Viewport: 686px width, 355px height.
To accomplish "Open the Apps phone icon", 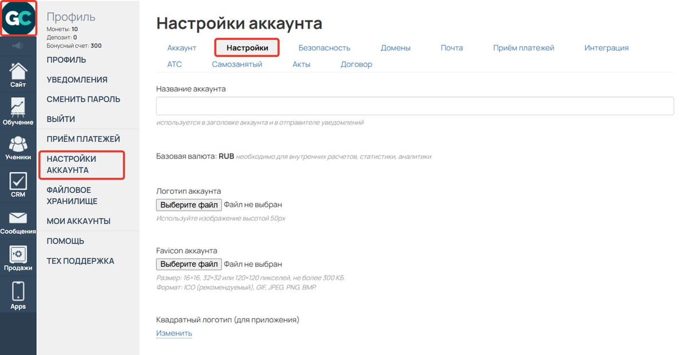I will (18, 294).
